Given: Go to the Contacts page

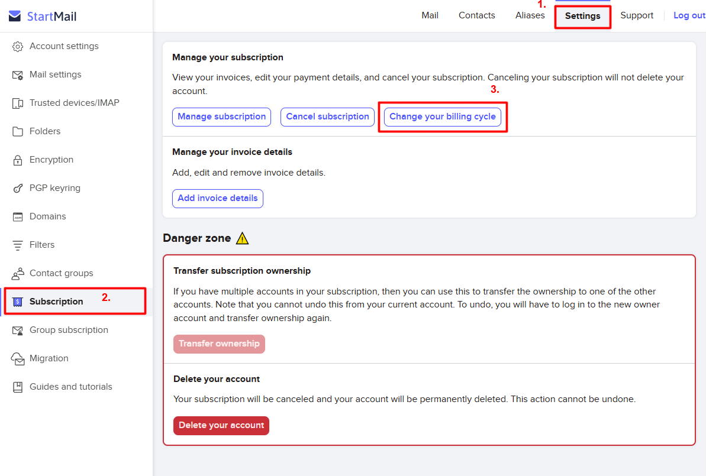Looking at the screenshot, I should point(476,15).
